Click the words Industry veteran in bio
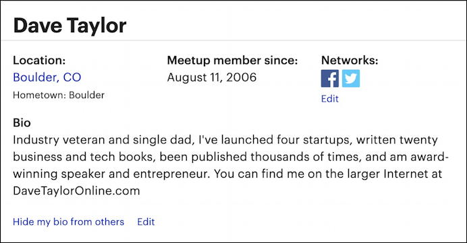The height and width of the screenshot is (243, 467). 59,140
